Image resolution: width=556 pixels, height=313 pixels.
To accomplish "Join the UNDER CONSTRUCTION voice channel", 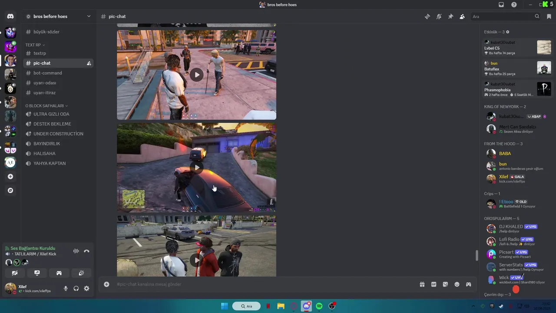I will pos(58,134).
